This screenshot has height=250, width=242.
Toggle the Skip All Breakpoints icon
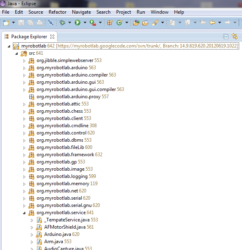tap(51, 23)
